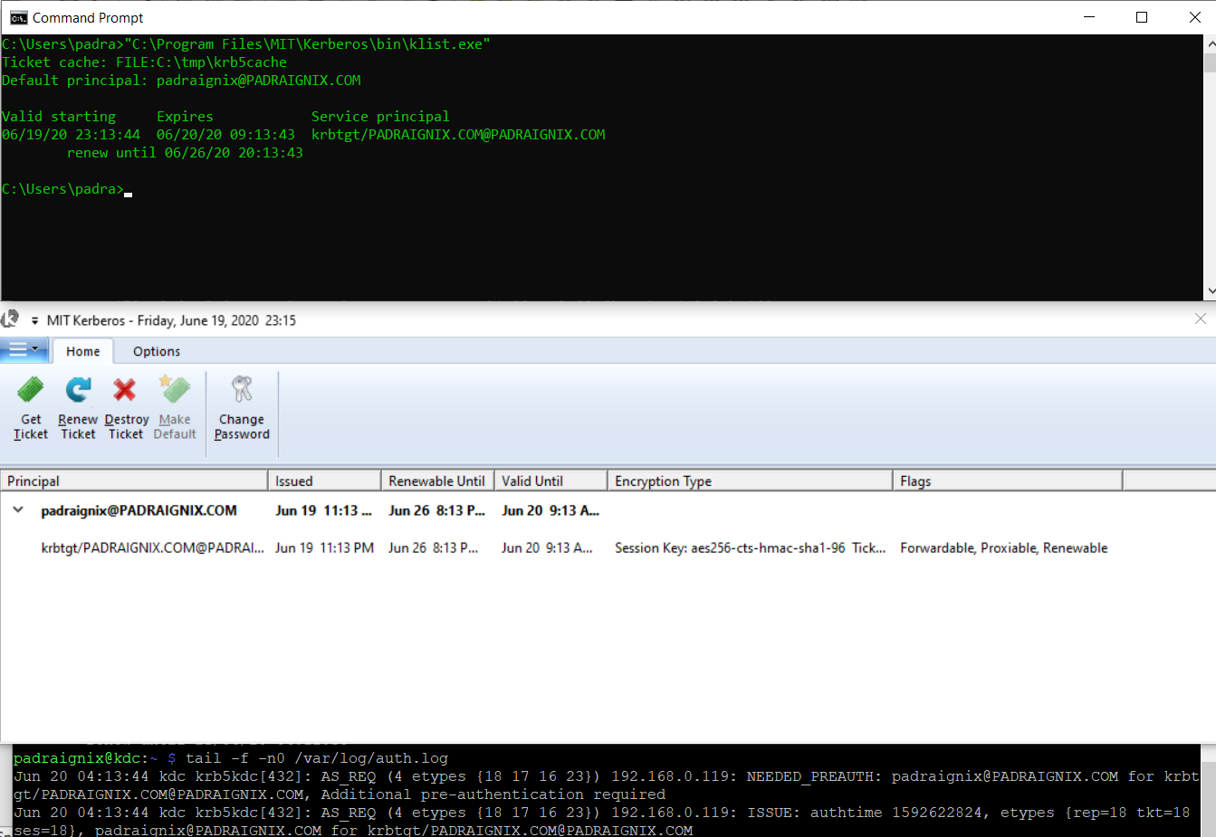This screenshot has width=1216, height=837.
Task: Click the Get Ticket icon
Action: tap(30, 390)
